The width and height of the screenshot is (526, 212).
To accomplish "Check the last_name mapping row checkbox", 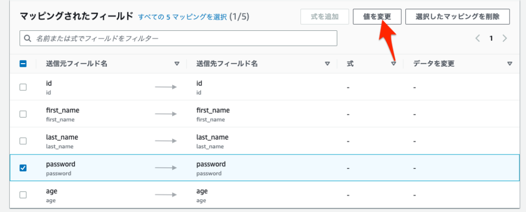I will pyautogui.click(x=23, y=141).
